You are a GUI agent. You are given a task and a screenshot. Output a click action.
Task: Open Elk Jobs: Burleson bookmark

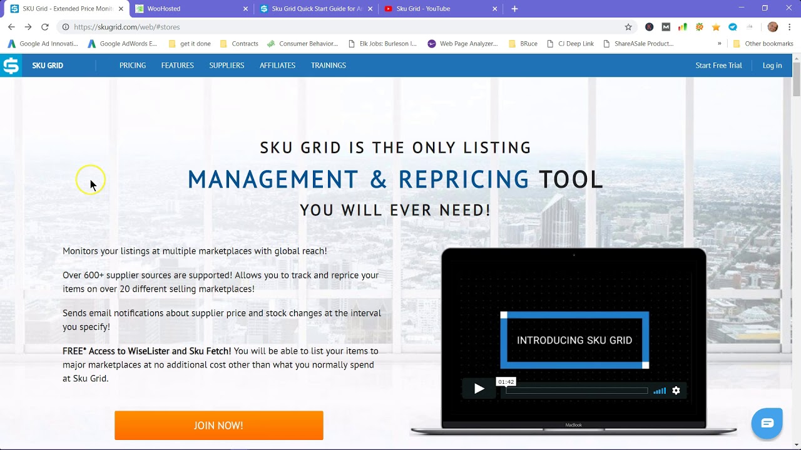click(x=382, y=44)
